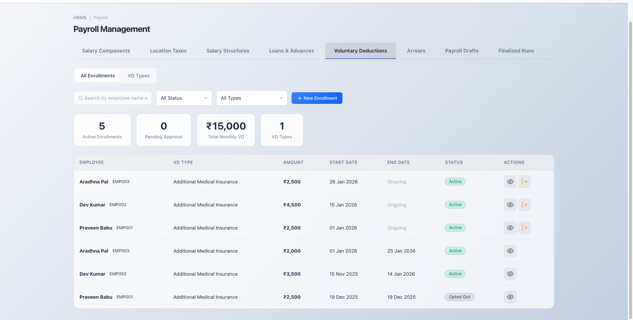This screenshot has width=633, height=320.
Task: Select the Opted Out status badge
Action: click(x=459, y=297)
